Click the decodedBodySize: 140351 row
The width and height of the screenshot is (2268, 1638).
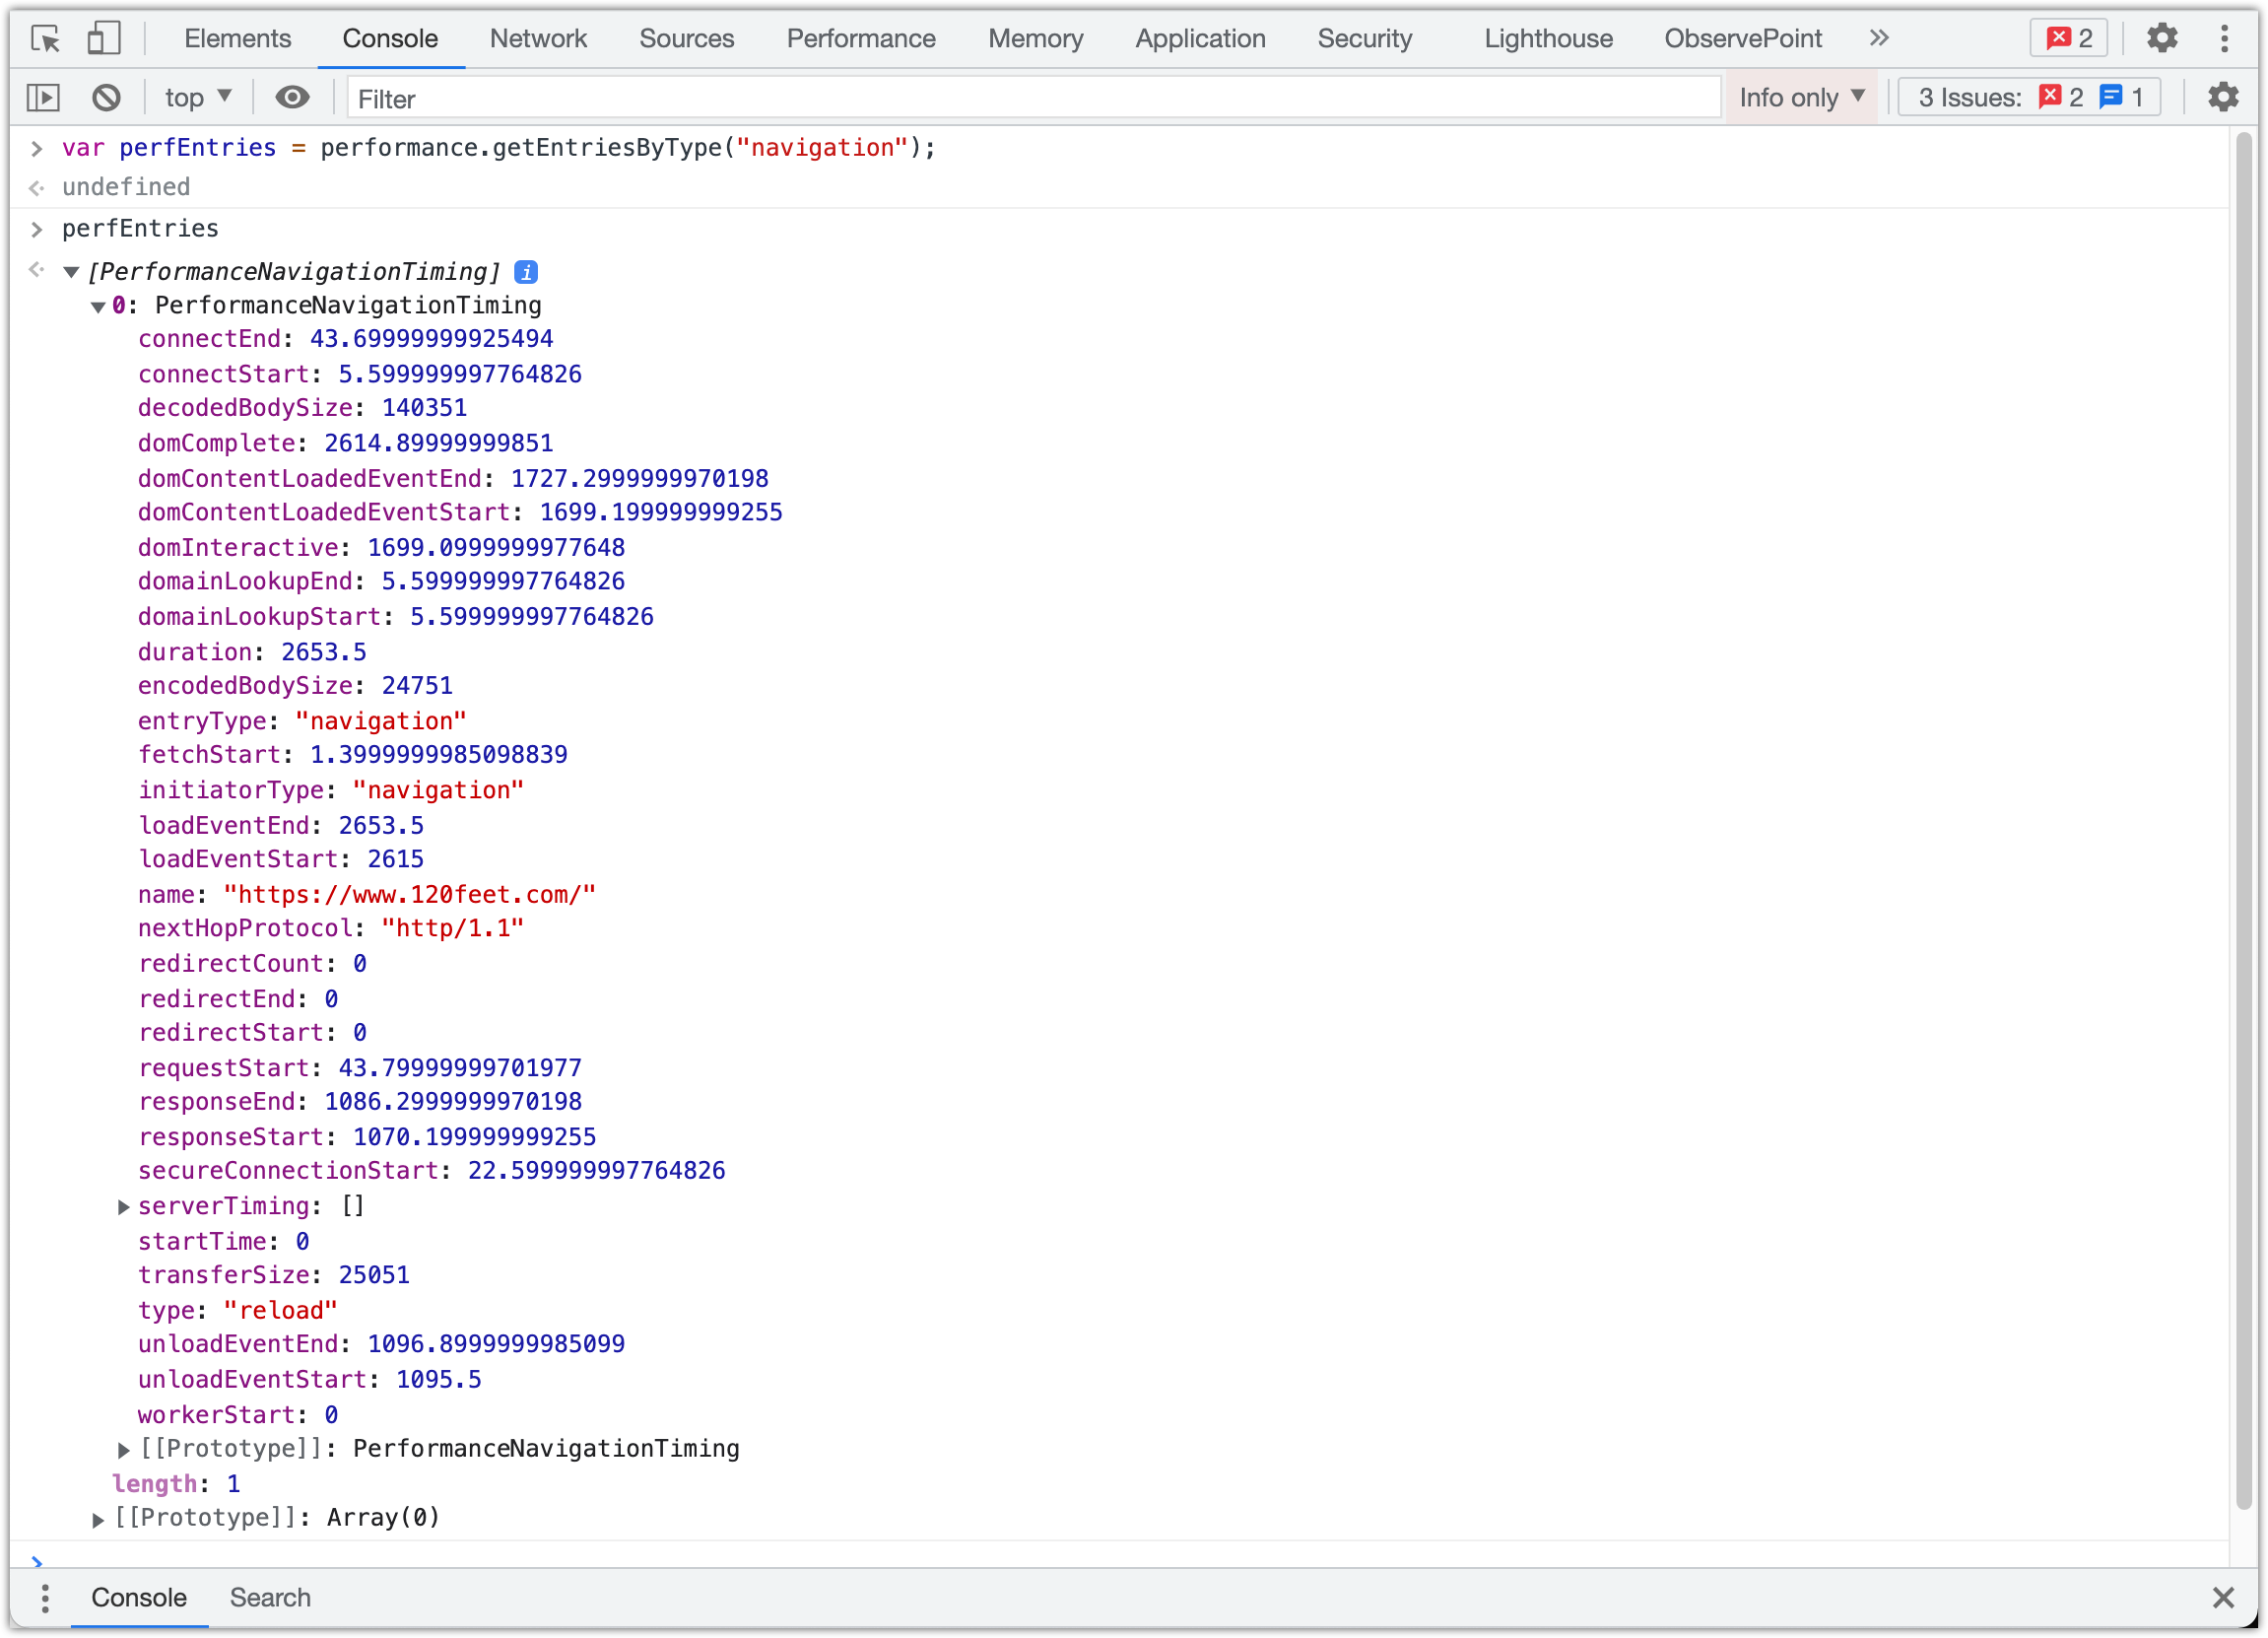[302, 408]
